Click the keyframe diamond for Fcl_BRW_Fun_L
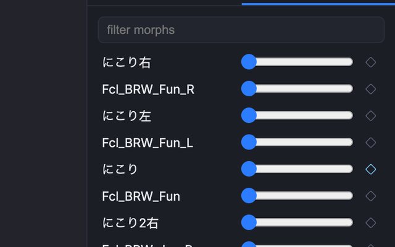Screen dimensions: 395x247 370,143
